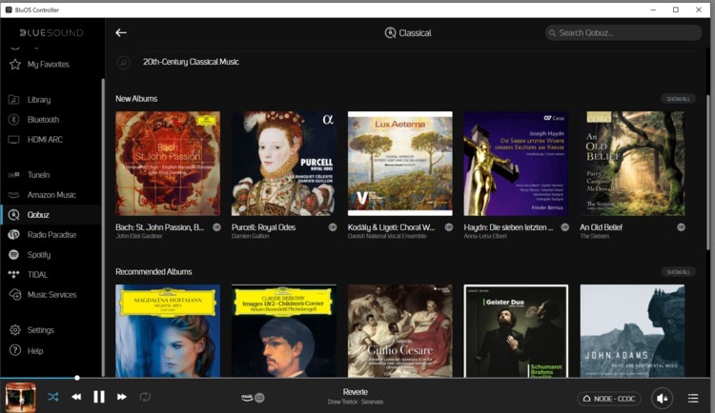Open Bach St. John Passion album cover
715x413 pixels.
point(168,164)
